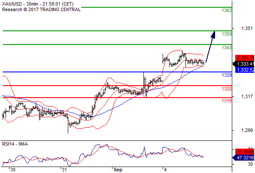The height and width of the screenshot is (173, 255).
Task: Click the green 1350 resistance label
Action: (x=227, y=34)
